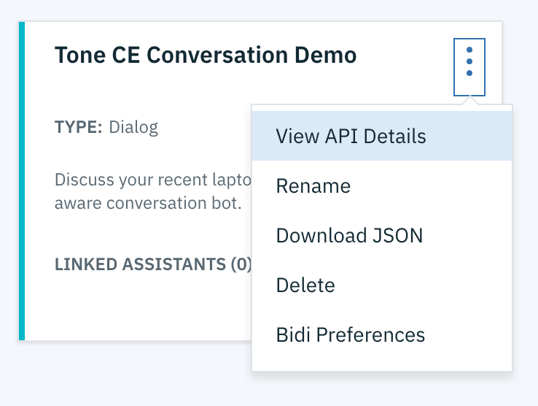Pick Download JSON menu entry

coord(349,236)
